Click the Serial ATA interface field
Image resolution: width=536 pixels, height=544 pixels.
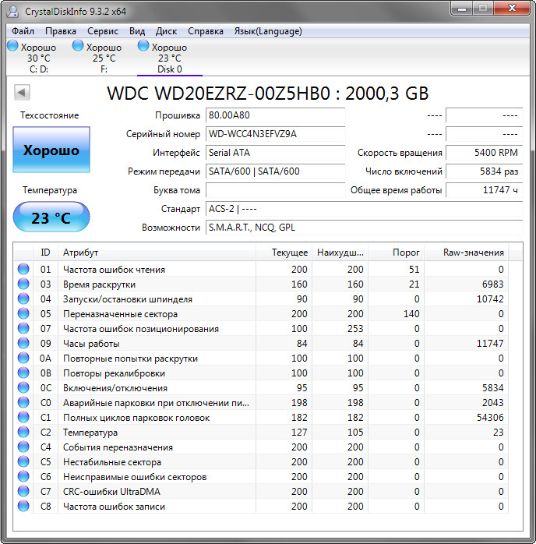coord(275,153)
